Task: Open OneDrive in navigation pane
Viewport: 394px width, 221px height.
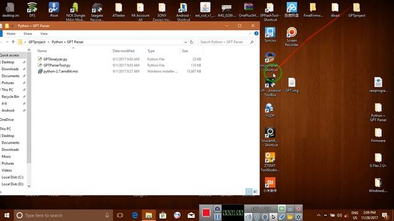Action: point(7,120)
